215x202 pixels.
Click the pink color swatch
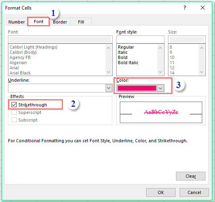137,88
